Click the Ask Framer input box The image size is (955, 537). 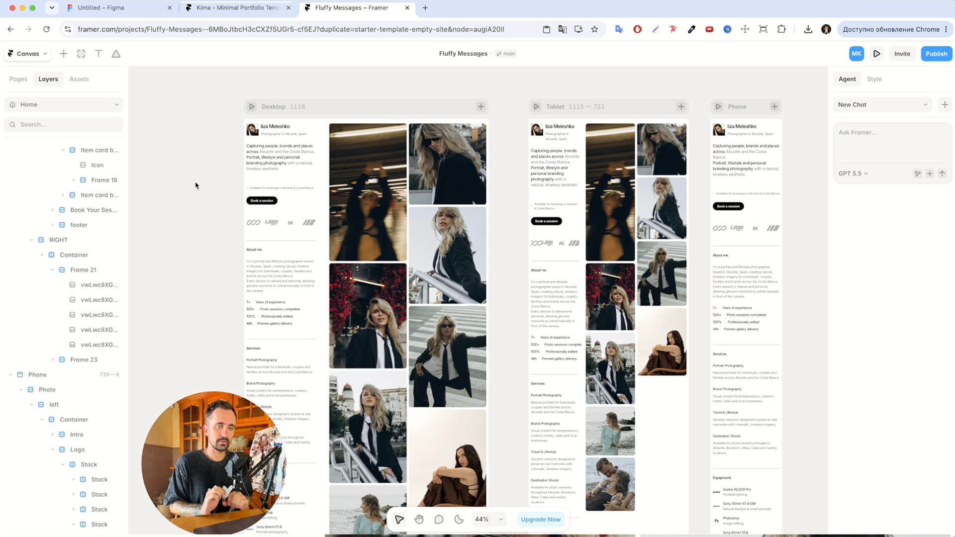coord(892,144)
